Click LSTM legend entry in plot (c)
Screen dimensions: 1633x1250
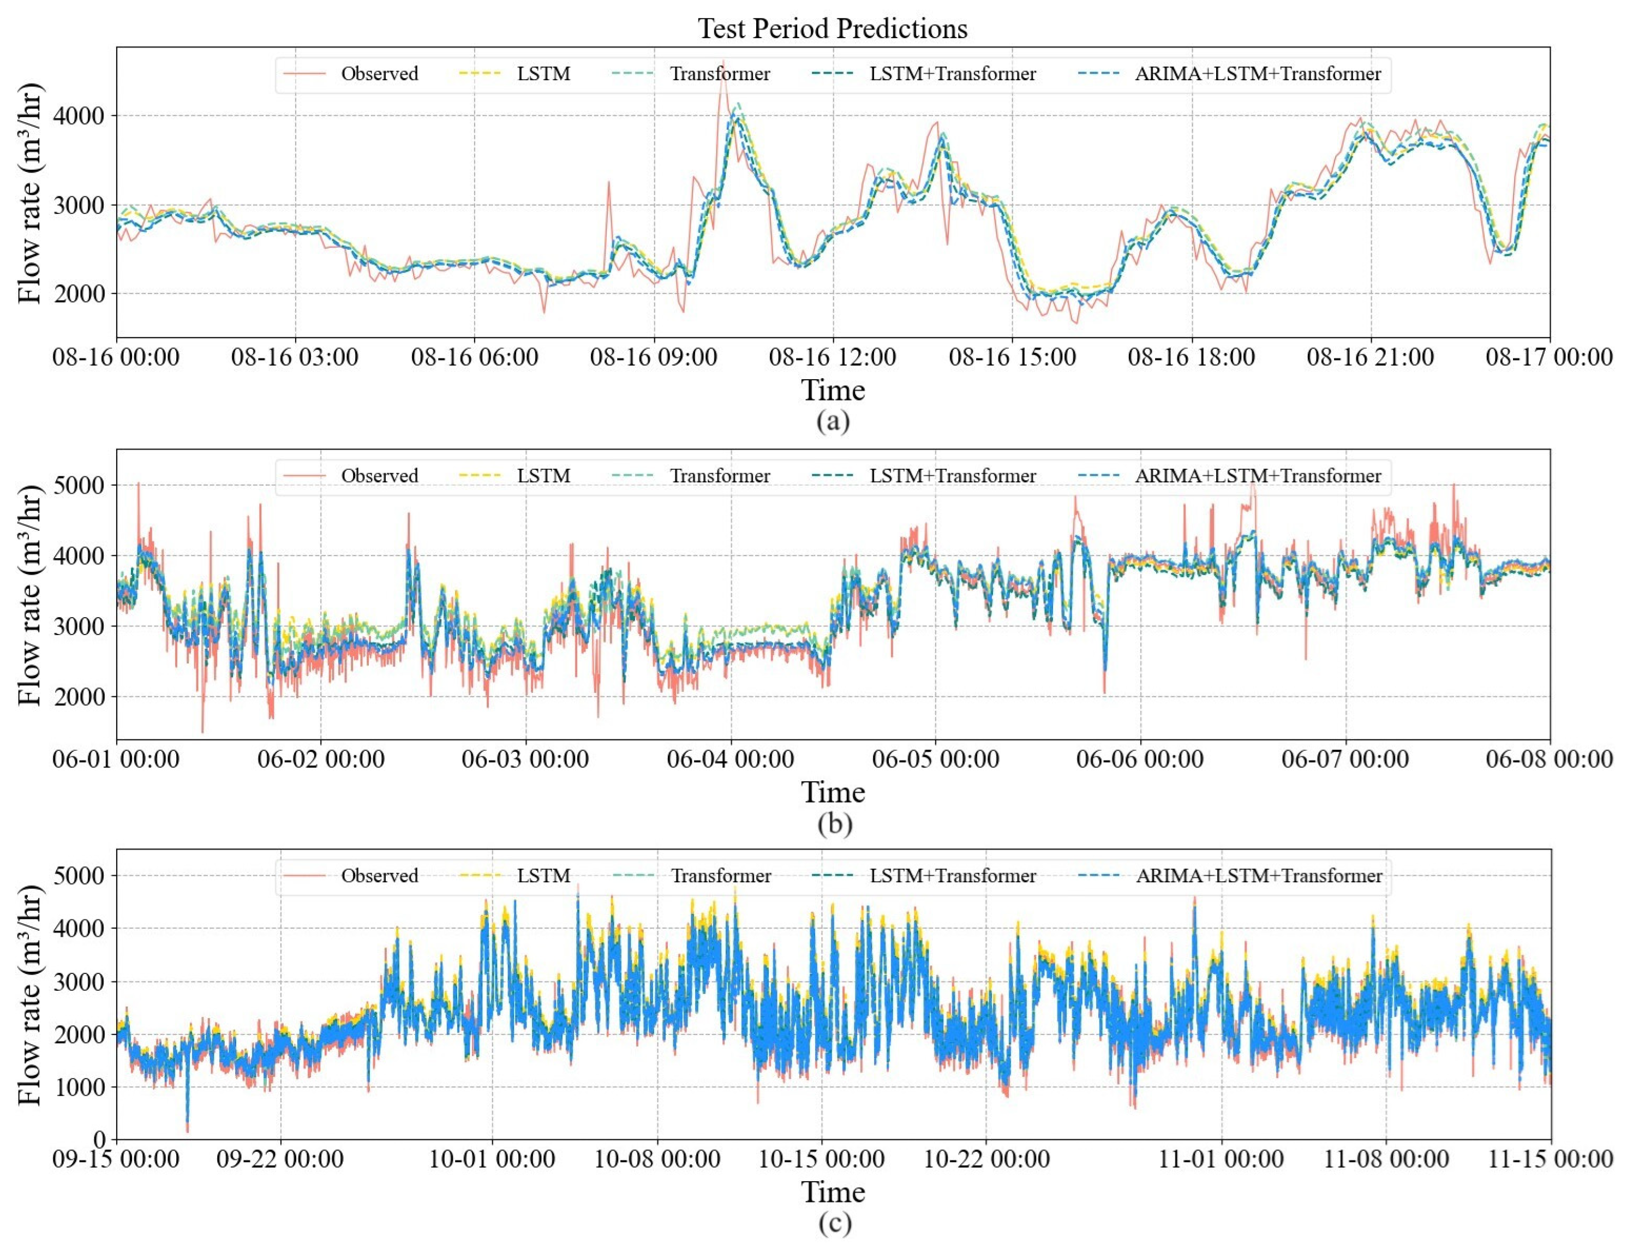pos(543,876)
